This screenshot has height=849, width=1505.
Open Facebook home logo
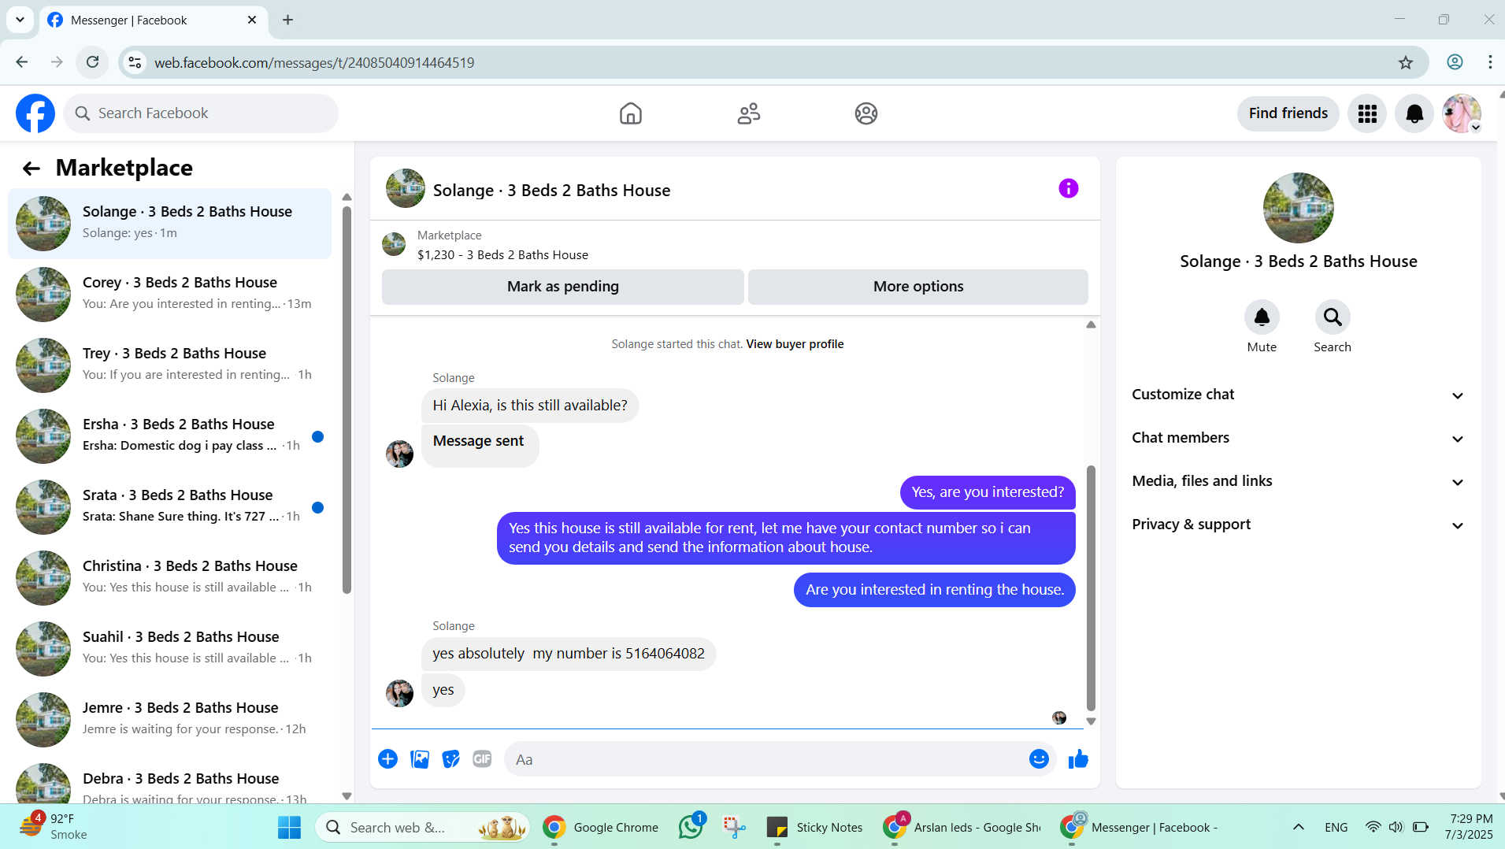(35, 113)
